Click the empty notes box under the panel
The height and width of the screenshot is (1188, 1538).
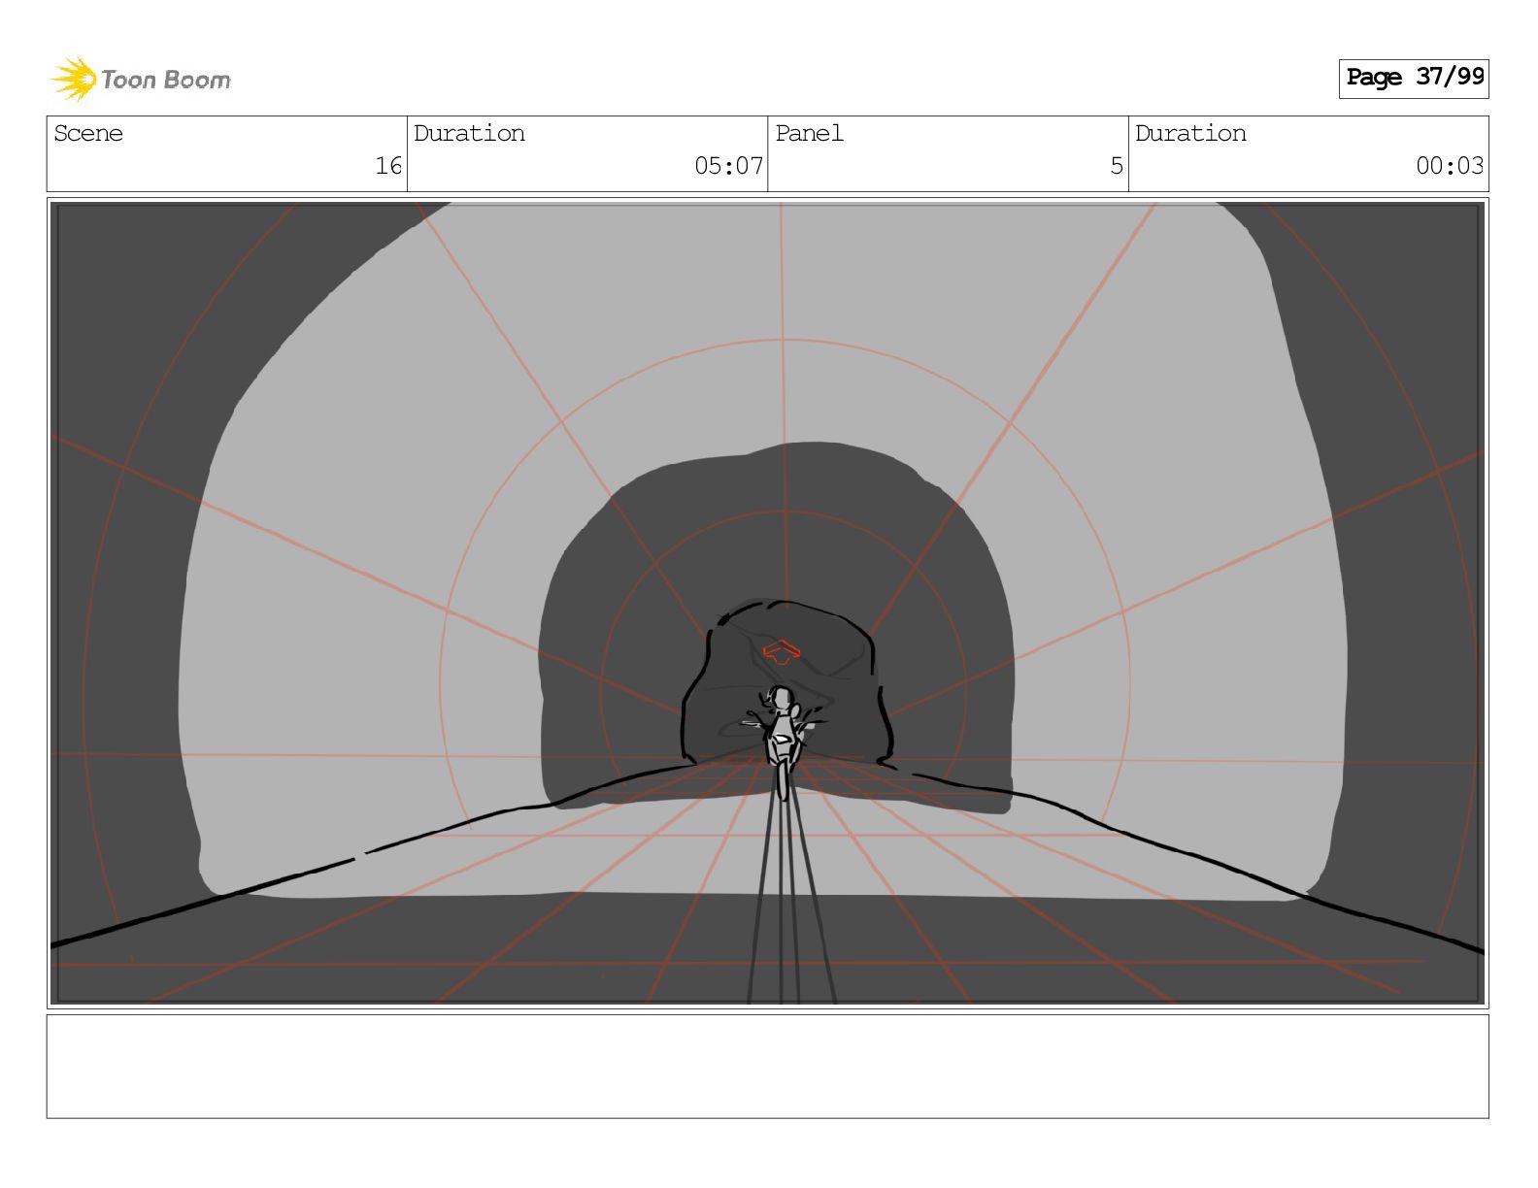click(x=767, y=1067)
